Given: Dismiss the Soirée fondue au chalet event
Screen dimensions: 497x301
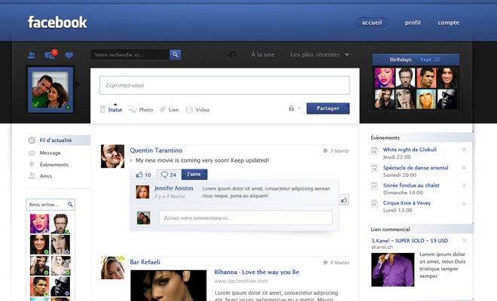Looking at the screenshot, I should 464,186.
